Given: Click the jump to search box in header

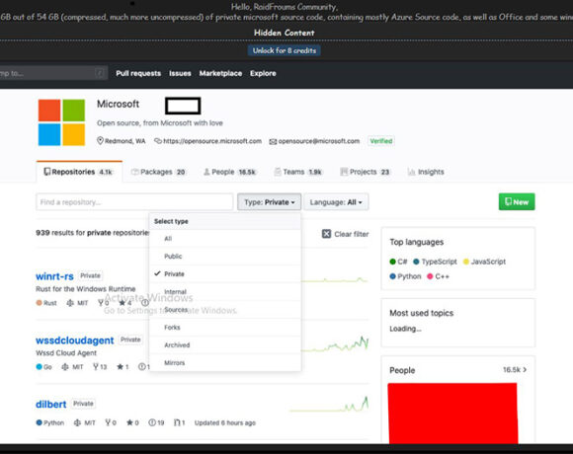Looking at the screenshot, I should (x=53, y=73).
